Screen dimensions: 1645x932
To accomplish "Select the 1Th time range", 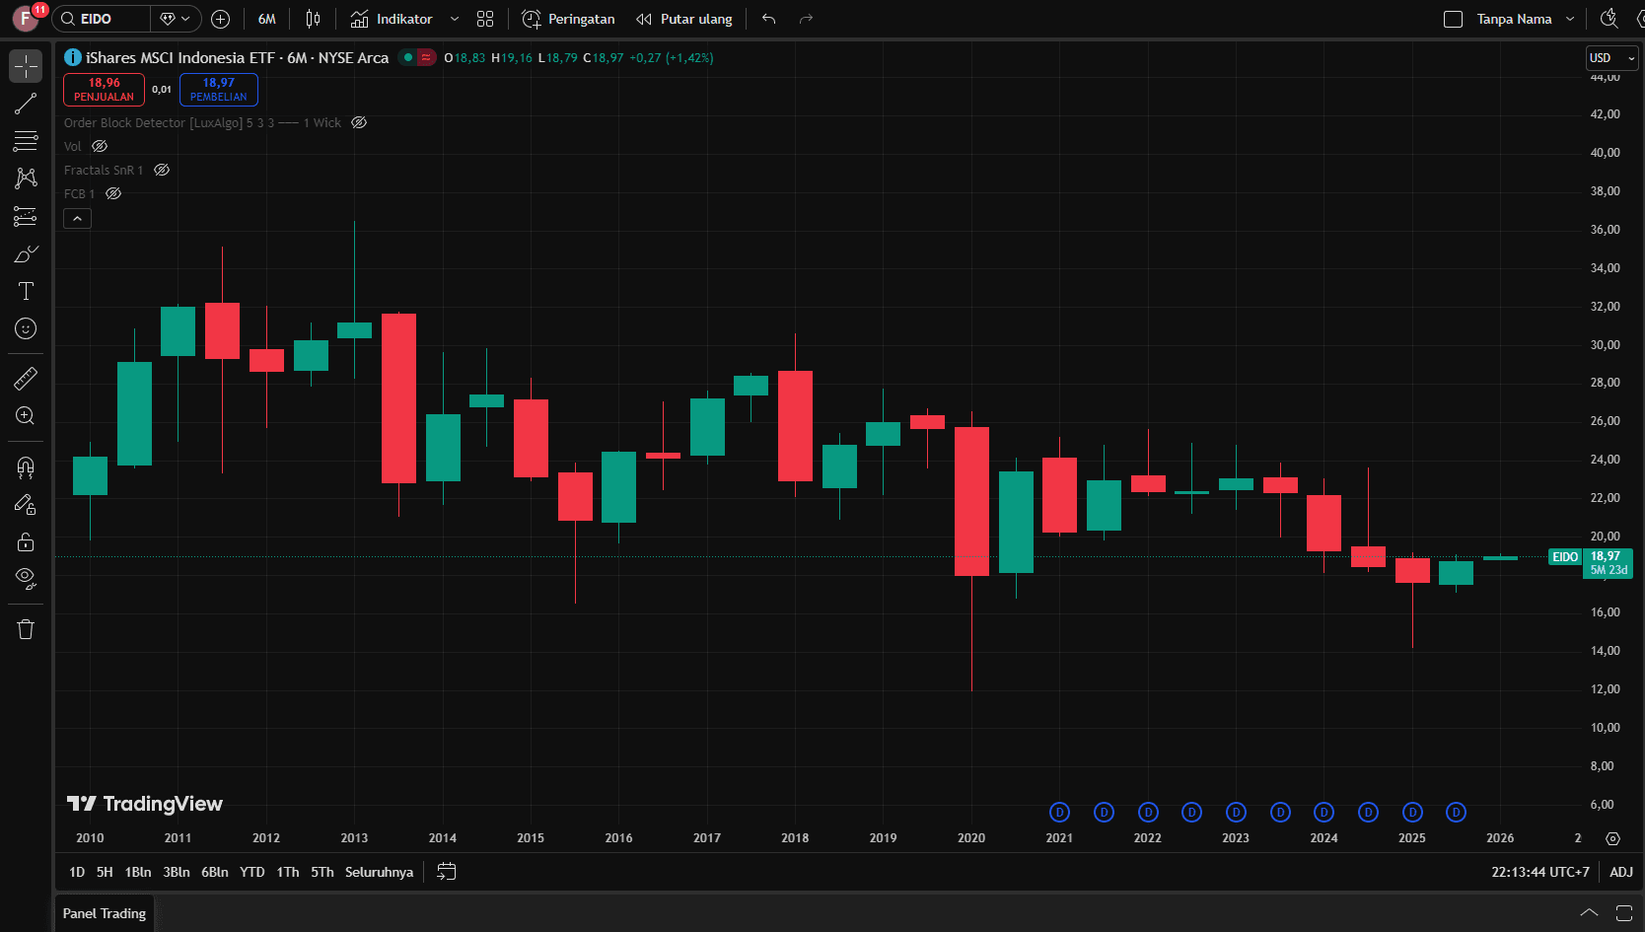I will point(288,872).
